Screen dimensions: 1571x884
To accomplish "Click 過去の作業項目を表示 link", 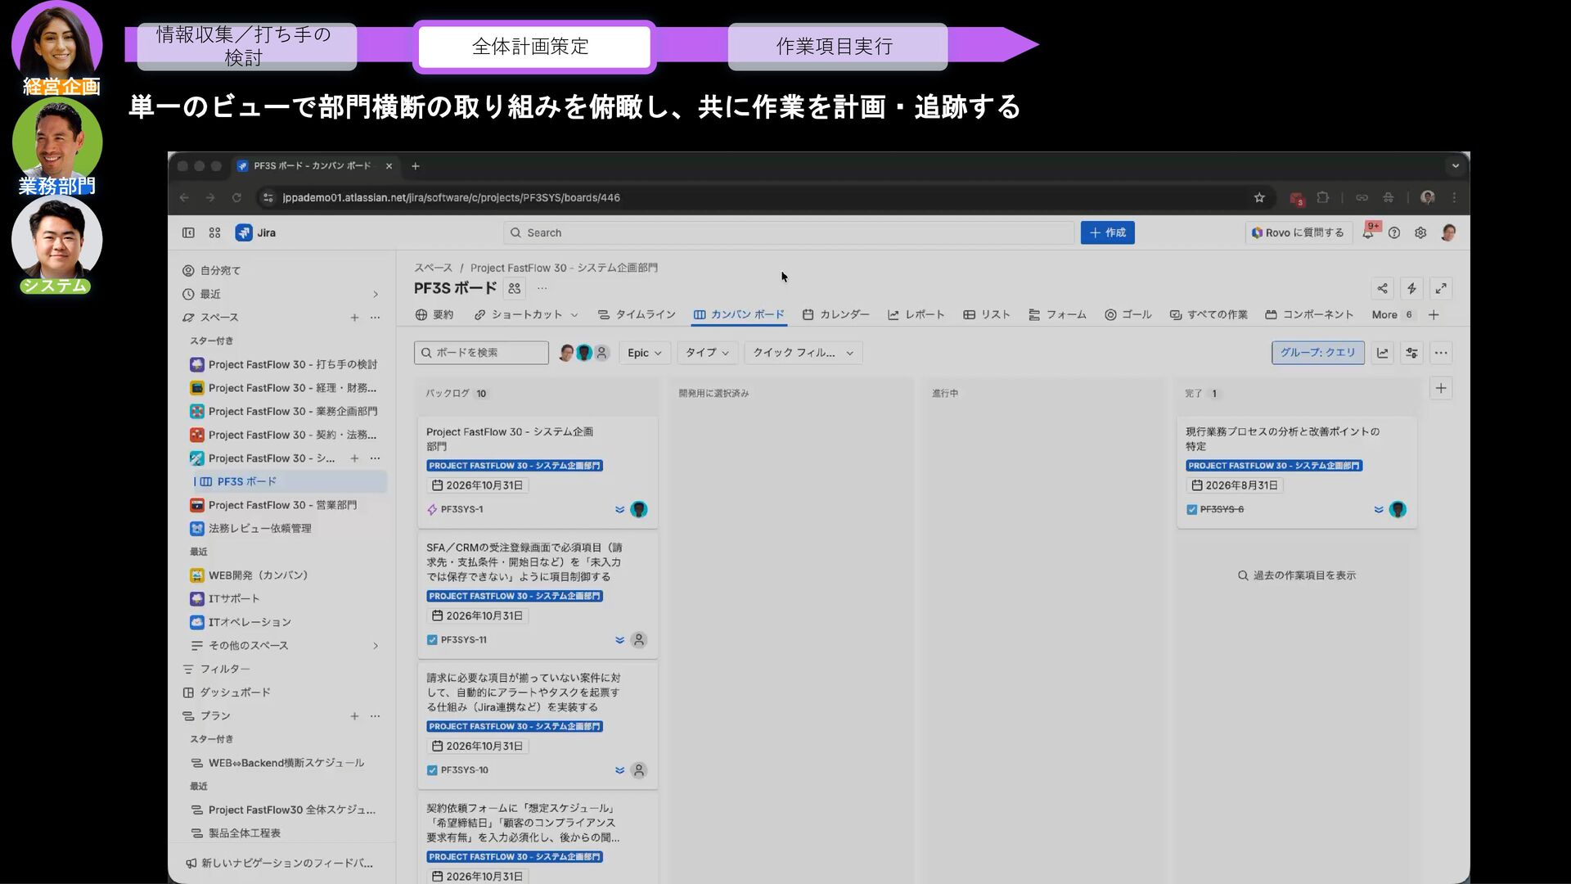I will click(1297, 575).
